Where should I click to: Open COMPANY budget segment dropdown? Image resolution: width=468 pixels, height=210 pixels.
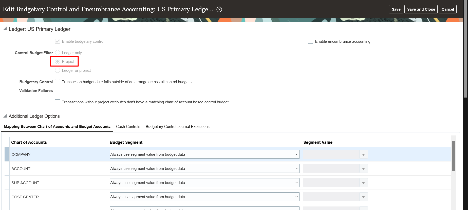(205, 154)
